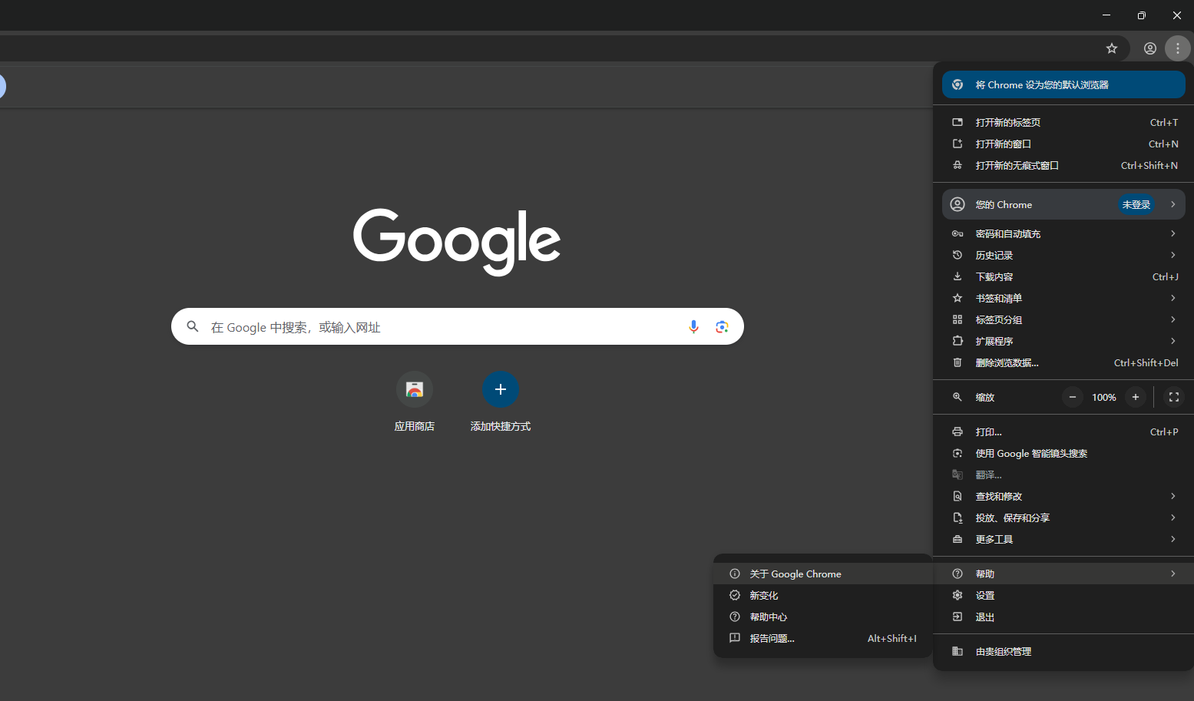
Task: Expand 标签页分组 submenu
Action: 1063,319
